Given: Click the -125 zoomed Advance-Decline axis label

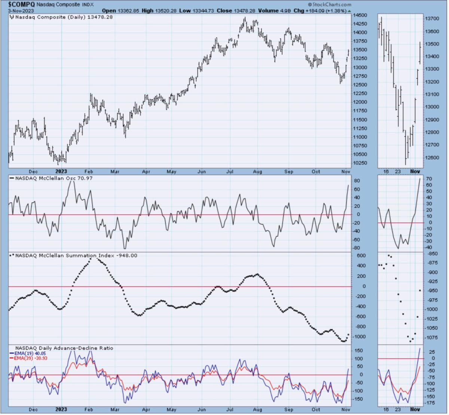Looking at the screenshot, I should (x=430, y=390).
